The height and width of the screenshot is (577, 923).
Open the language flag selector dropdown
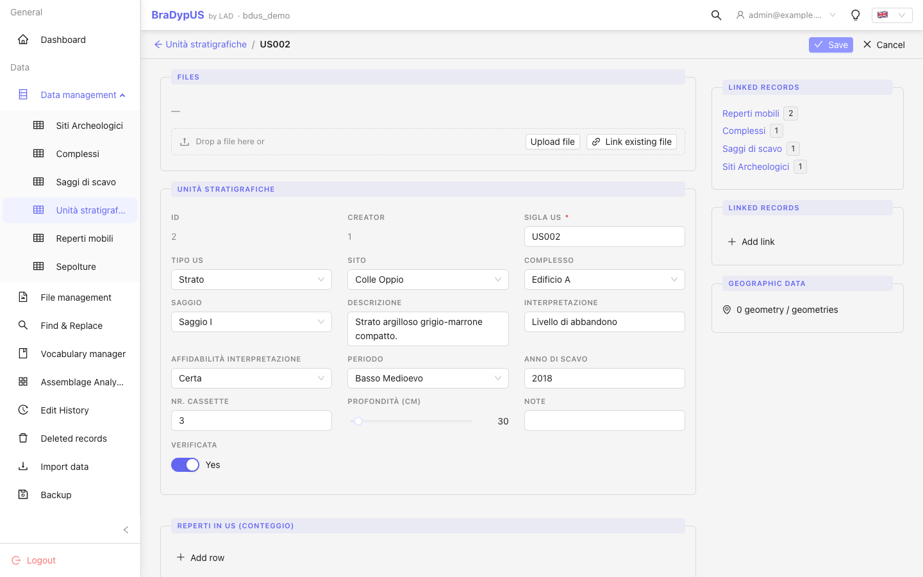pos(892,15)
